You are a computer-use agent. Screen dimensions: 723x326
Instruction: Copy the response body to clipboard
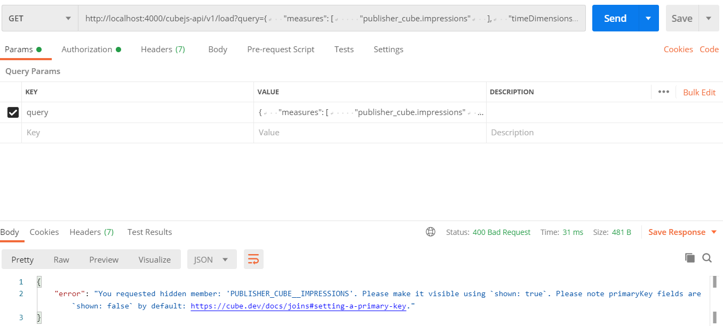689,258
